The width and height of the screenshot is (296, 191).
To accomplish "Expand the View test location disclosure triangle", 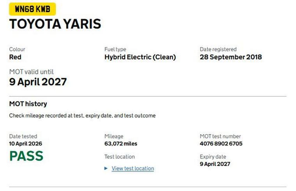I will click(106, 168).
